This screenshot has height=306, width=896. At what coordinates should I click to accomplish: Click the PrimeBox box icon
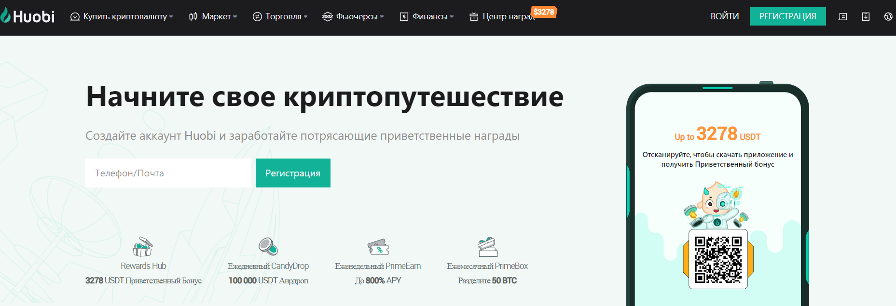(487, 247)
